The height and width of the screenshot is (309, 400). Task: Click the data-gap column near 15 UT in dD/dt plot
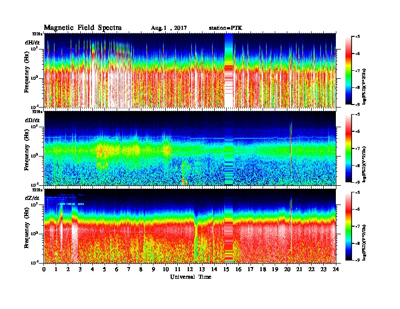229,148
